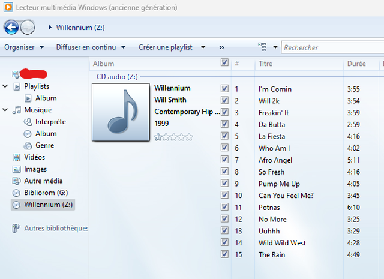Click the disc icon for Album under Musique

point(28,134)
